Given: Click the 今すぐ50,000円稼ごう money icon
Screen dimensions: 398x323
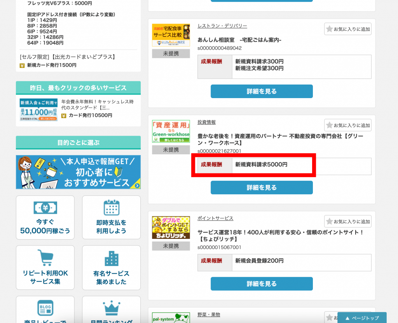Looking at the screenshot, I should pos(45,208).
